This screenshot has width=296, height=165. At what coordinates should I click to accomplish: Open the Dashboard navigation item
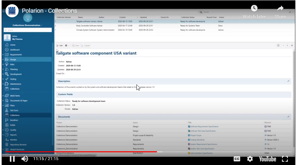pyautogui.click(x=15, y=50)
